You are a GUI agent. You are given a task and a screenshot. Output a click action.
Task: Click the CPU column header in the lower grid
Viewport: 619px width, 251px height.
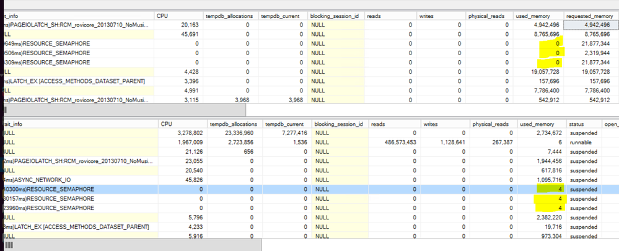182,124
